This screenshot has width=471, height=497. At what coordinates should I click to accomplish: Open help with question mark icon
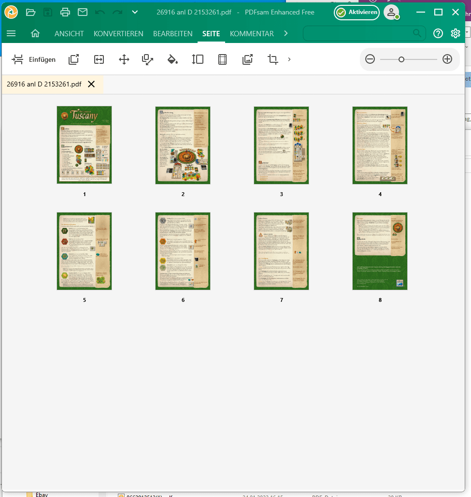pyautogui.click(x=438, y=33)
